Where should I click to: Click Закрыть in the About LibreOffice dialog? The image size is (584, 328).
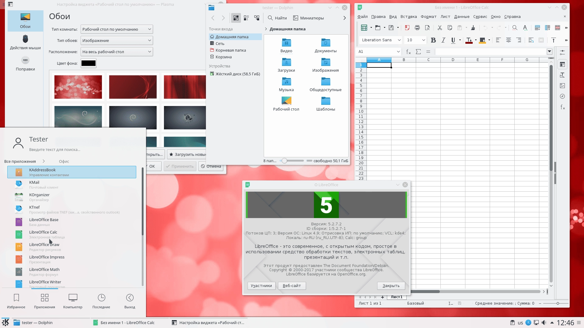click(x=391, y=286)
